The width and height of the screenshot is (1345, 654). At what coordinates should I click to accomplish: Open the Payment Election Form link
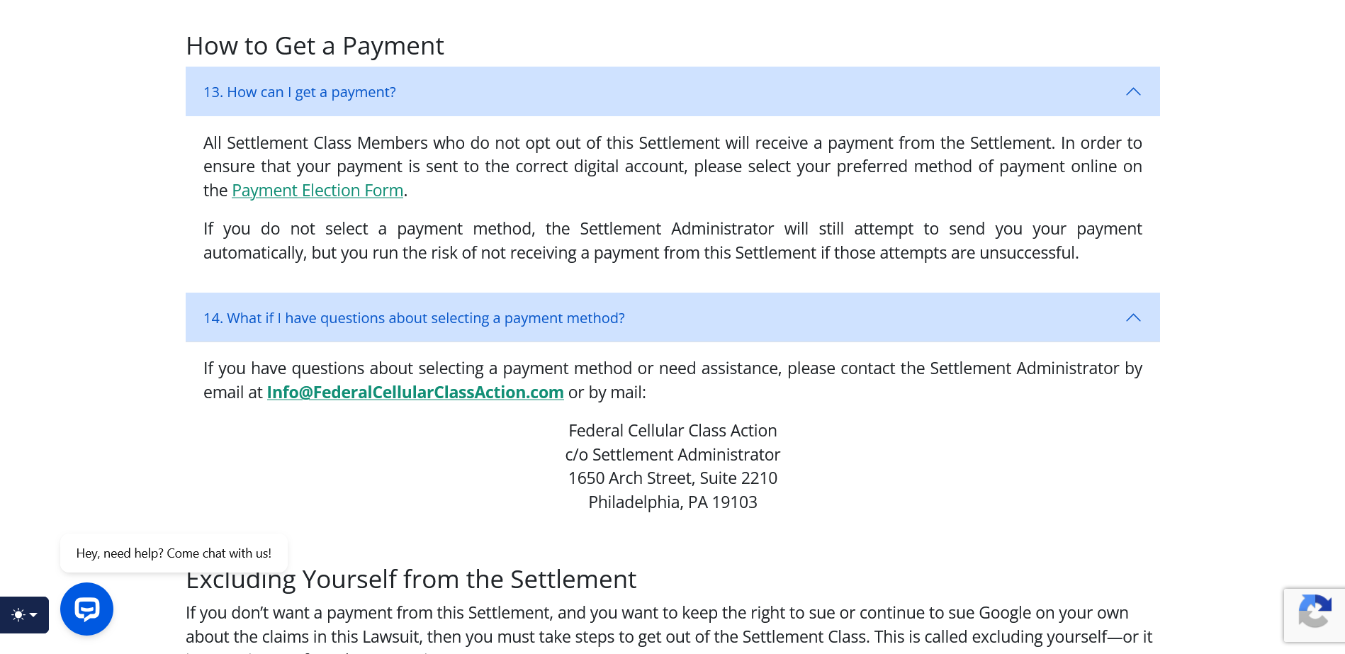(x=317, y=191)
